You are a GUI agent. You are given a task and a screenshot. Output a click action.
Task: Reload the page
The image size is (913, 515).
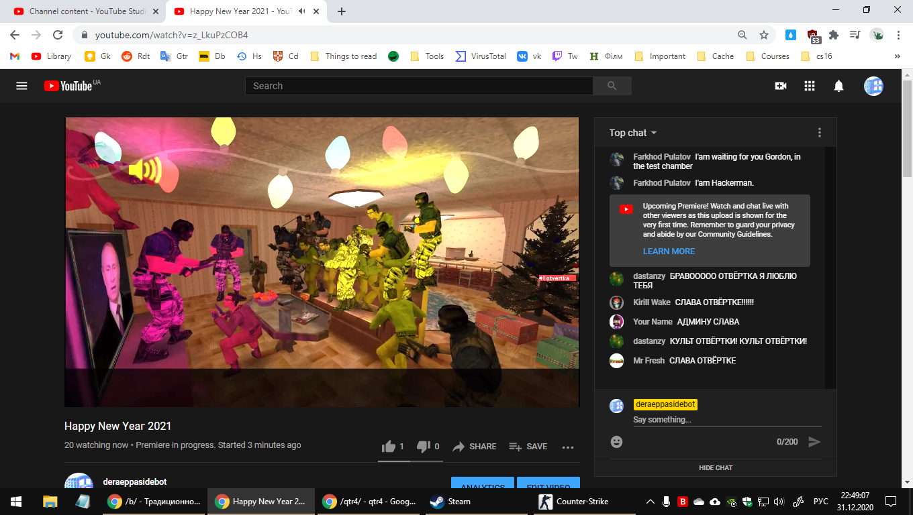coord(58,35)
